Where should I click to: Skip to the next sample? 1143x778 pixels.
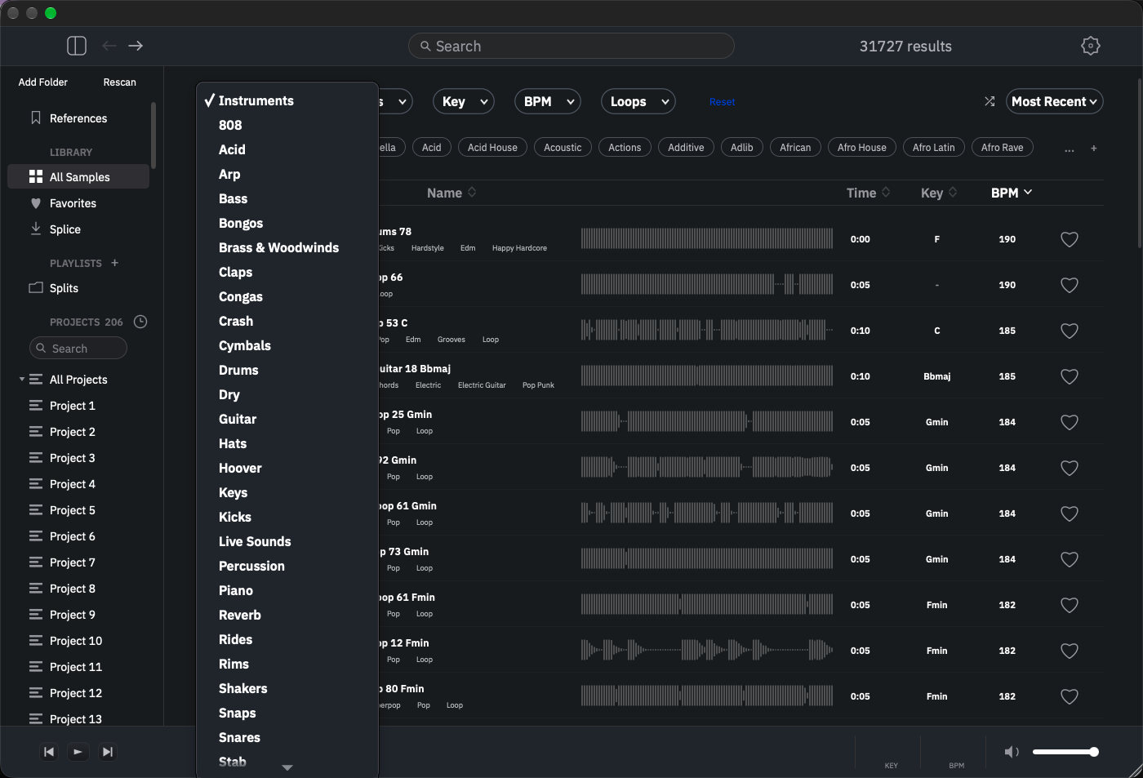click(x=107, y=752)
